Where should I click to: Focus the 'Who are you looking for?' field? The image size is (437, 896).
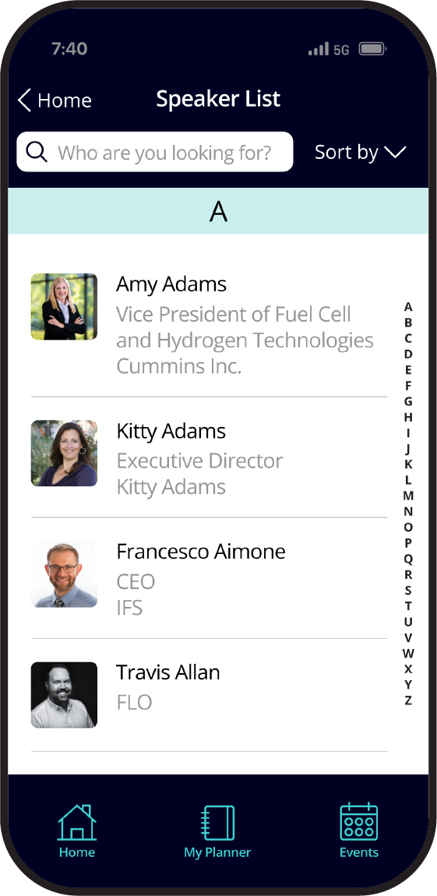155,152
